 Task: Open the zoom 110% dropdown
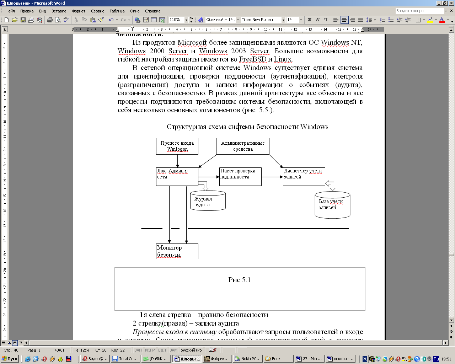coord(186,20)
